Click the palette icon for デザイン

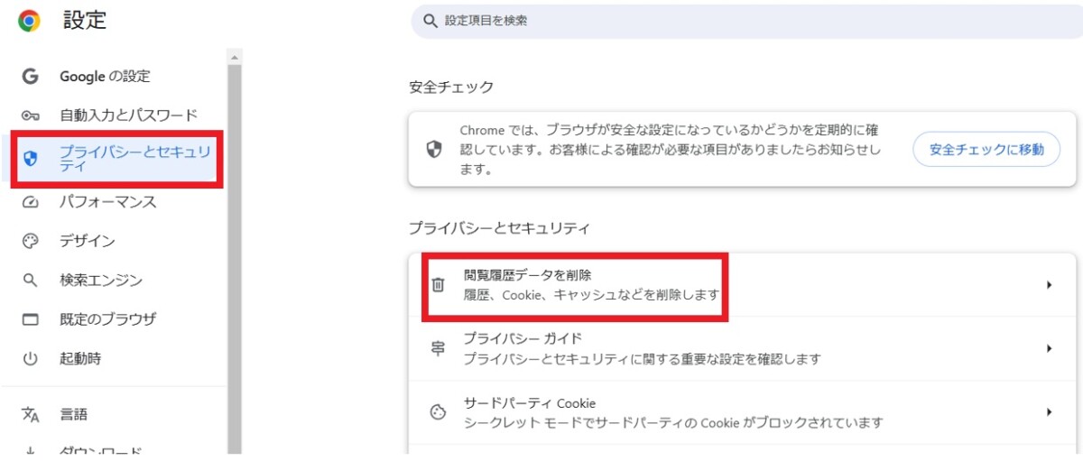tap(31, 241)
